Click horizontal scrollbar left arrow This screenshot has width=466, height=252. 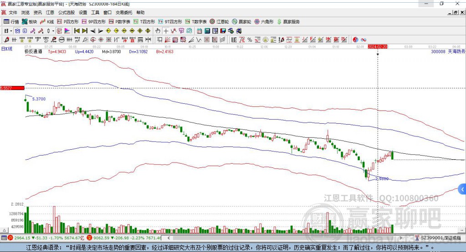[x=168, y=238]
